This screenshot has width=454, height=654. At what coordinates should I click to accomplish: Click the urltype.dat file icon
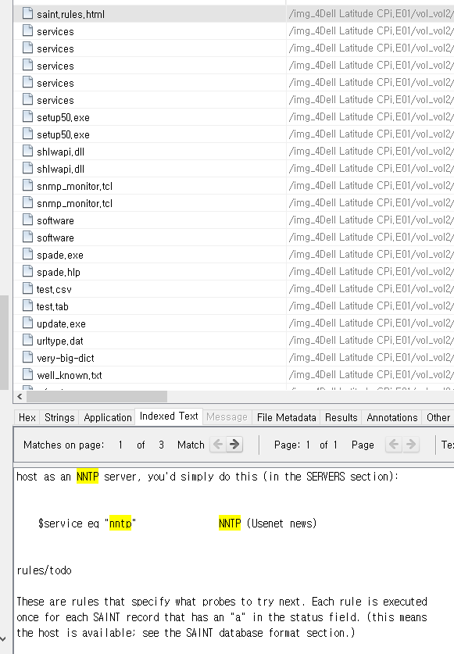[x=27, y=341]
